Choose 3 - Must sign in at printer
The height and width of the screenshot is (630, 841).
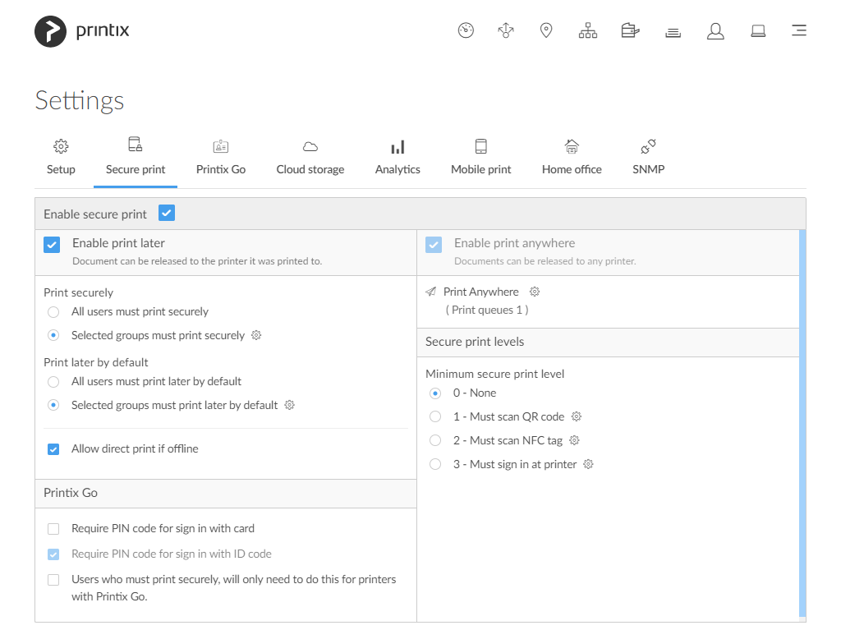click(435, 465)
